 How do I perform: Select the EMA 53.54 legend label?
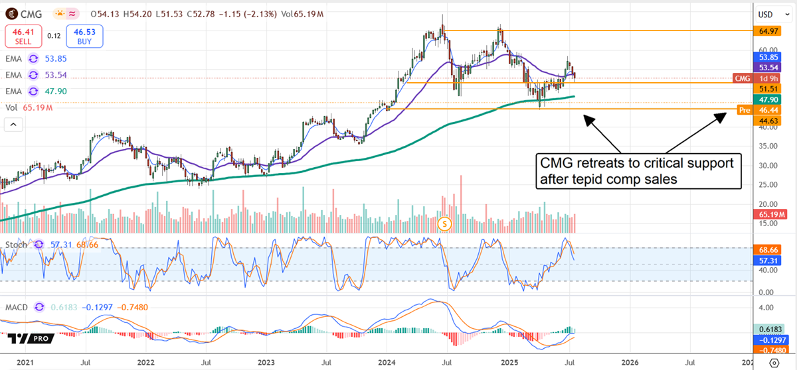pos(15,75)
